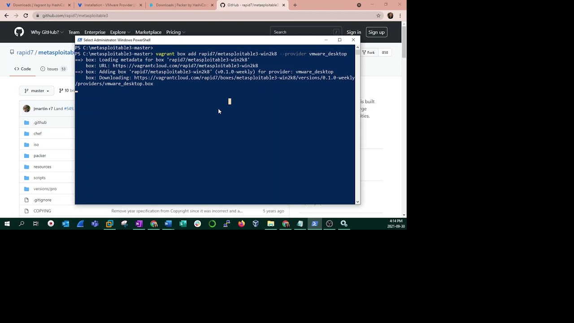Image resolution: width=574 pixels, height=323 pixels.
Task: Click the Sign up button
Action: [x=376, y=32]
